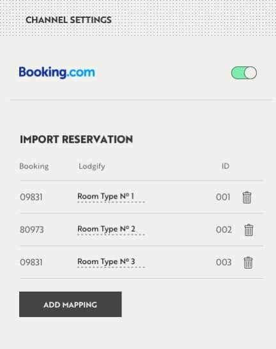Click the ID value 001
Image resolution: width=276 pixels, height=349 pixels.
pyautogui.click(x=223, y=197)
